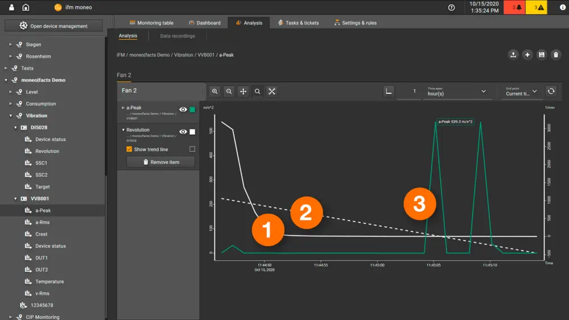Select the Consumption tree item

click(x=40, y=103)
